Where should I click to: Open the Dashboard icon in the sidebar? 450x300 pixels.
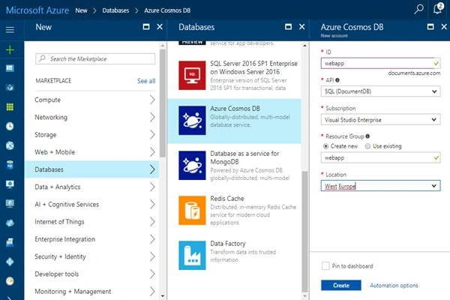(x=10, y=68)
